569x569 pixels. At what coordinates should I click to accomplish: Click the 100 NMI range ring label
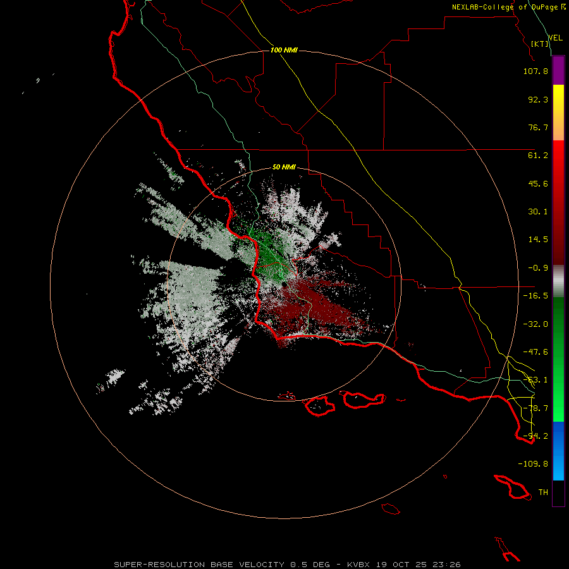coord(284,50)
